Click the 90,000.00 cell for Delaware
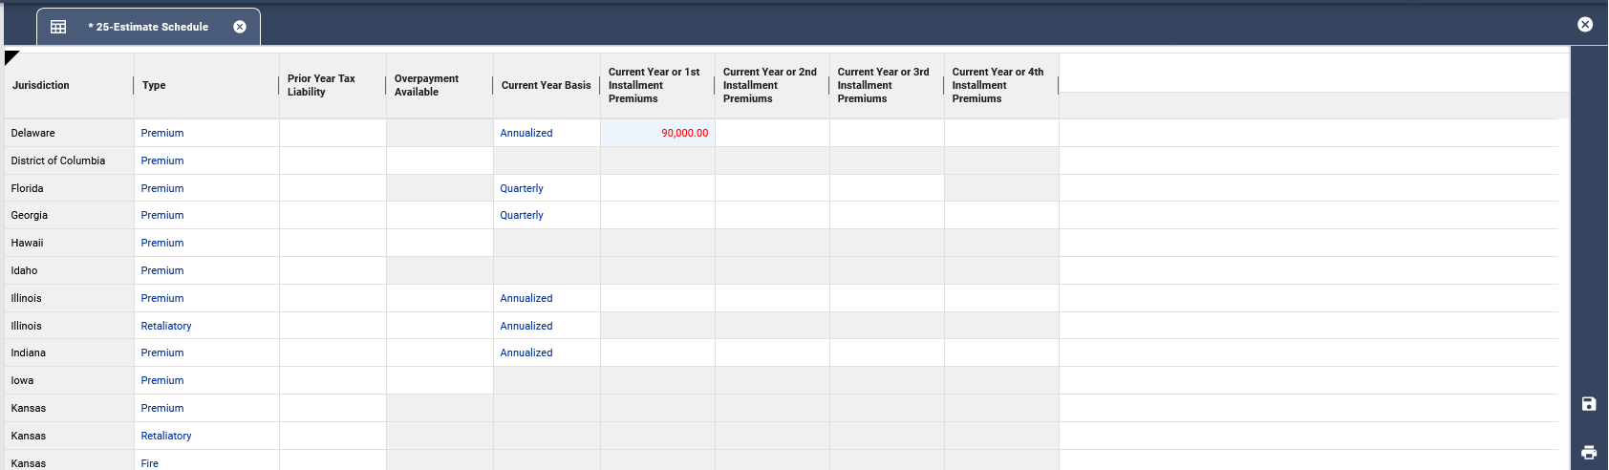 coord(657,133)
